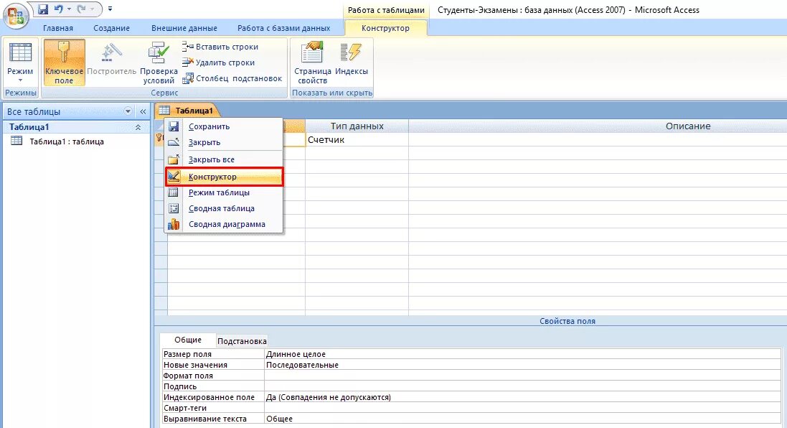Collapse the navigation pane with double chevron
787x428 pixels.
tap(143, 111)
